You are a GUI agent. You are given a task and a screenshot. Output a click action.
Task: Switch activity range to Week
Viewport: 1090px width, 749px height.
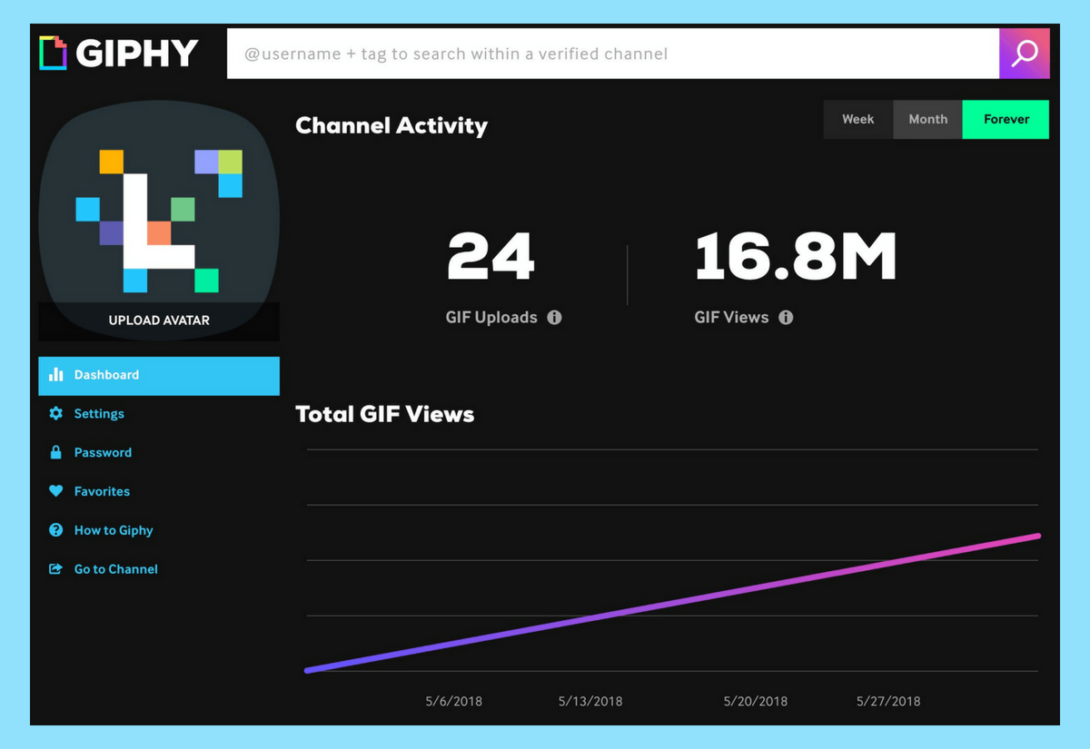857,120
